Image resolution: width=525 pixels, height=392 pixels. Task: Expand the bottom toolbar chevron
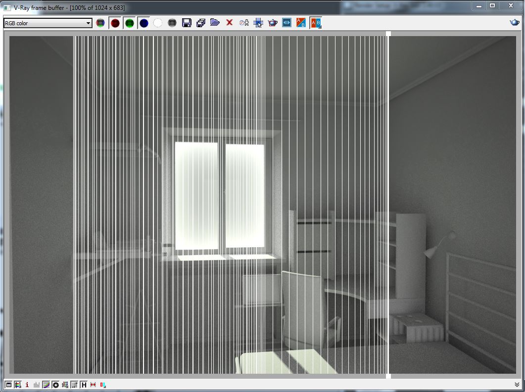pyautogui.click(x=517, y=385)
